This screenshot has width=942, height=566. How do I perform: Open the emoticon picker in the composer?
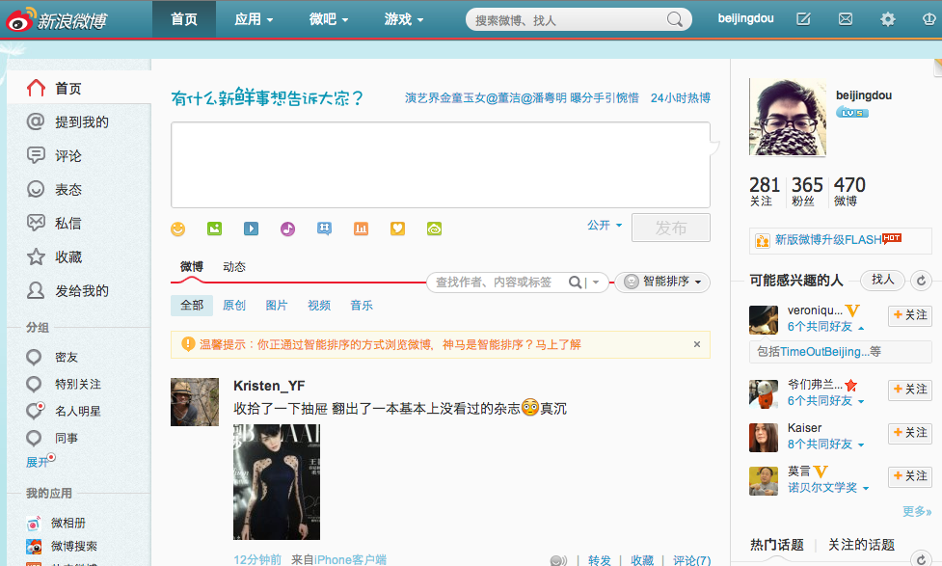(177, 229)
